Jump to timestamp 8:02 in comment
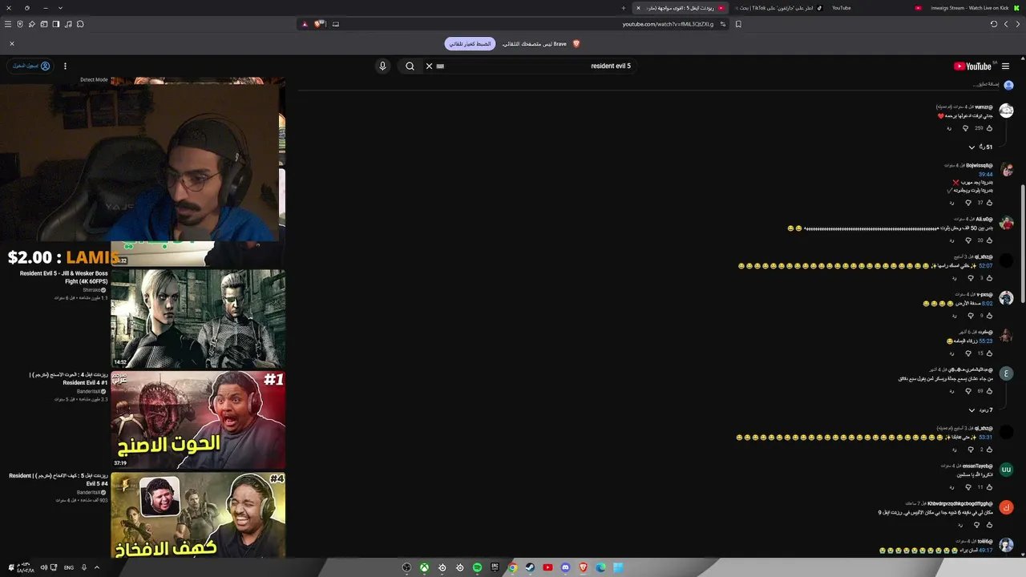Viewport: 1026px width, 577px height. (987, 303)
